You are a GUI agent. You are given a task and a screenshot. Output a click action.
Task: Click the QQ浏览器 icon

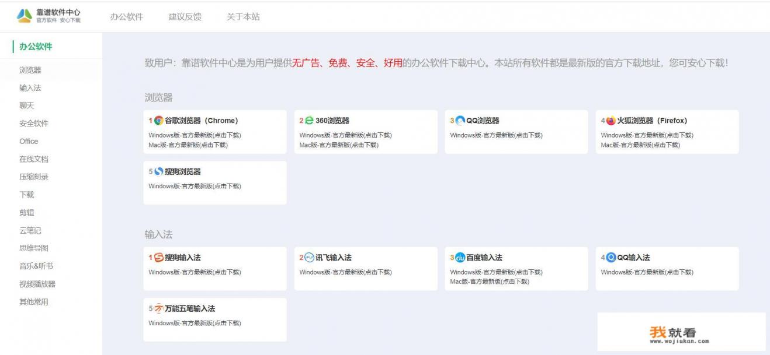[460, 121]
